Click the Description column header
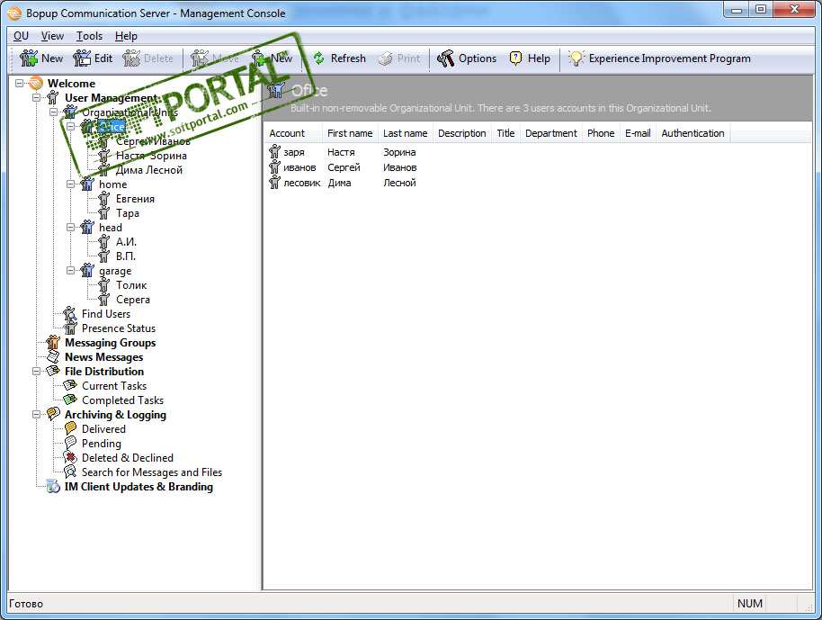Image resolution: width=822 pixels, height=620 pixels. point(462,133)
